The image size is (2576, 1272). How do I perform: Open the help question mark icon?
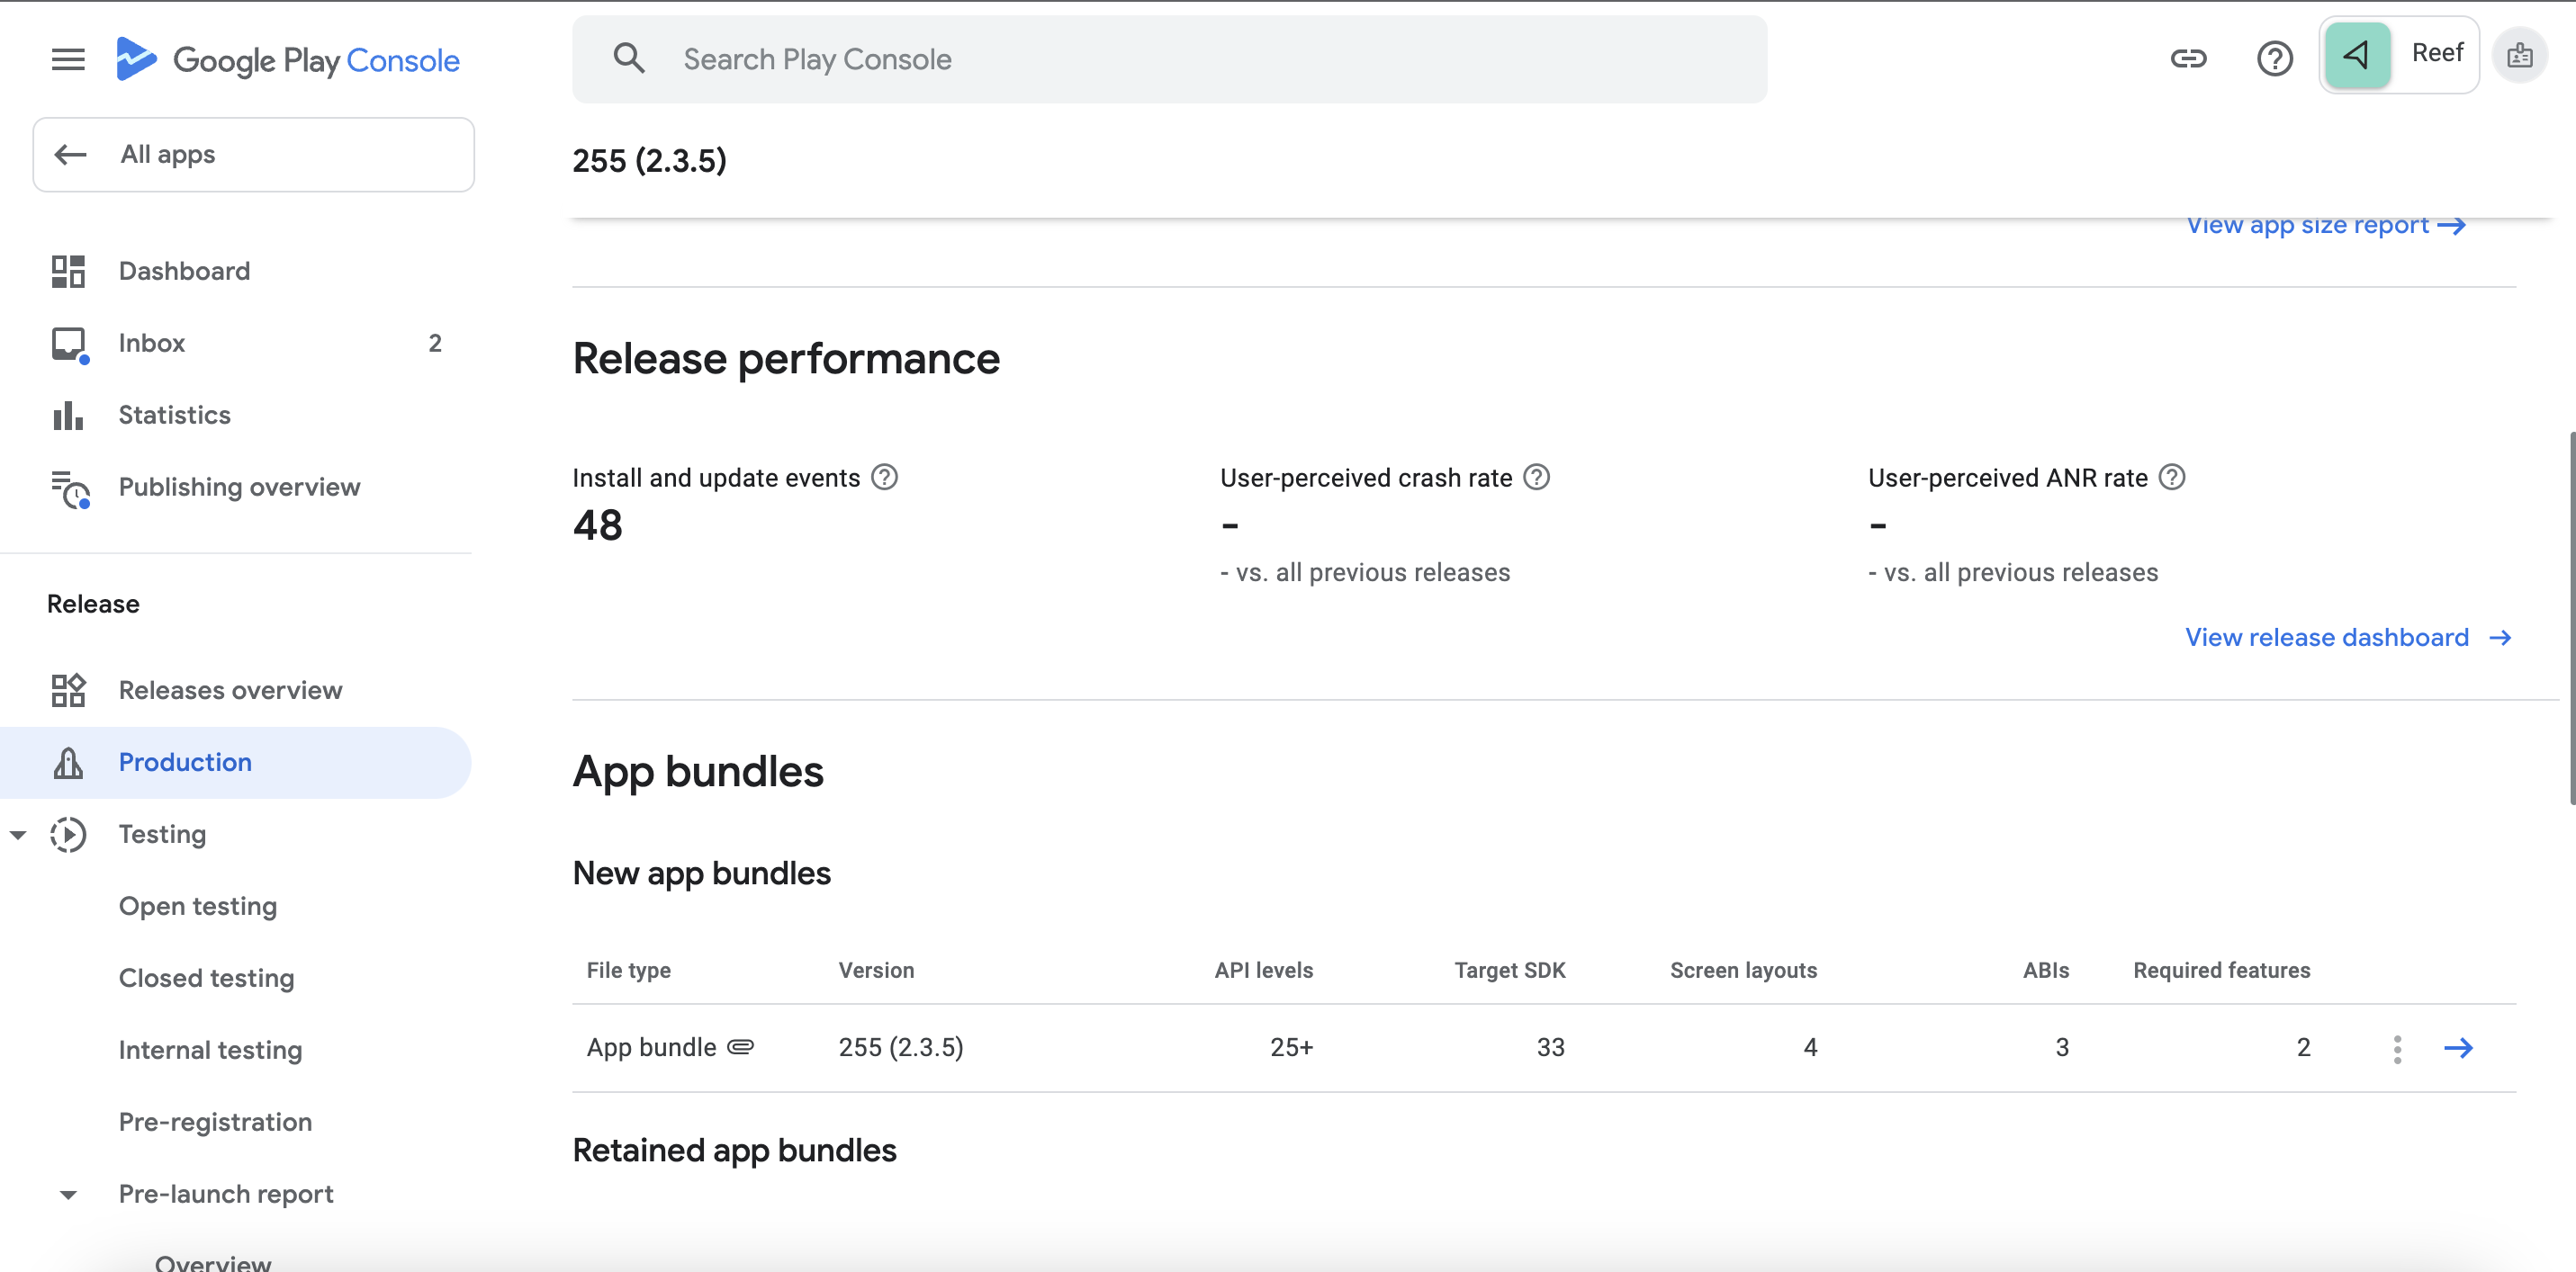click(x=2275, y=59)
